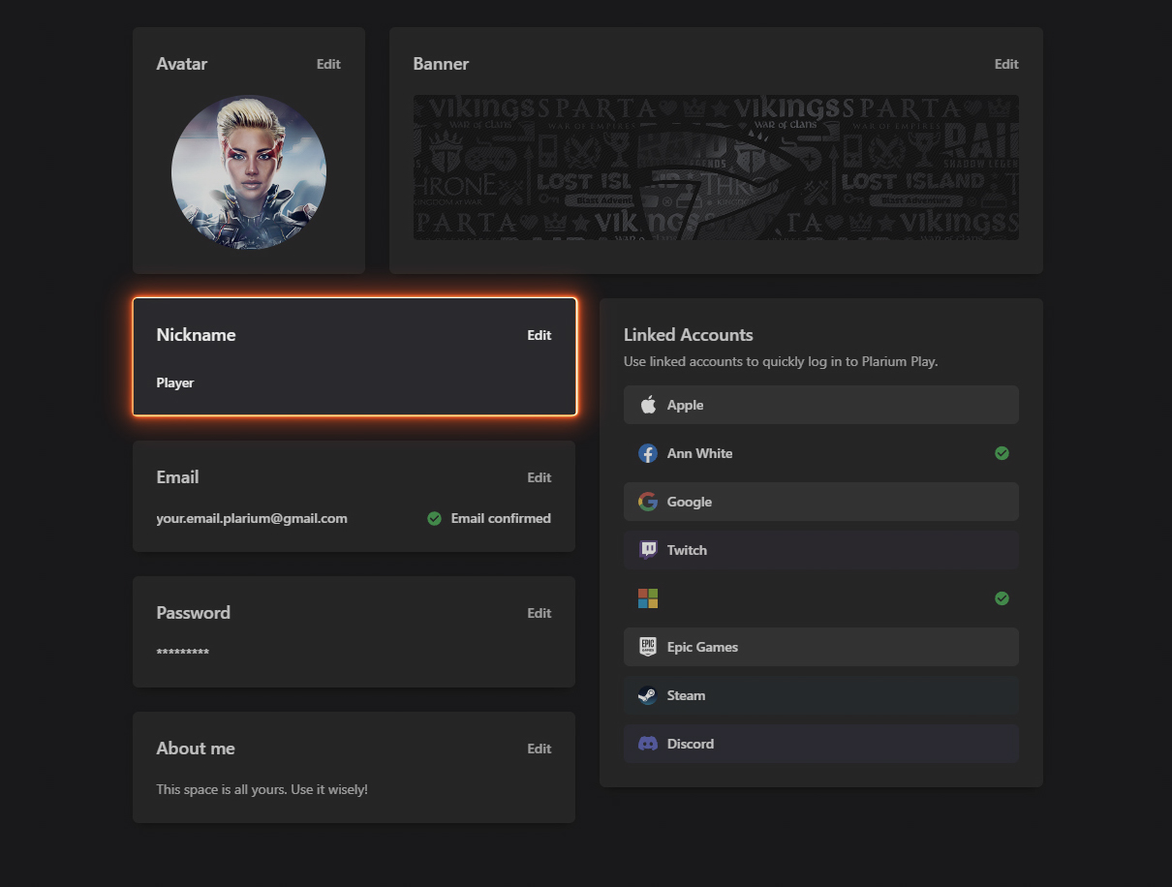Edit the Email address

[x=540, y=477]
